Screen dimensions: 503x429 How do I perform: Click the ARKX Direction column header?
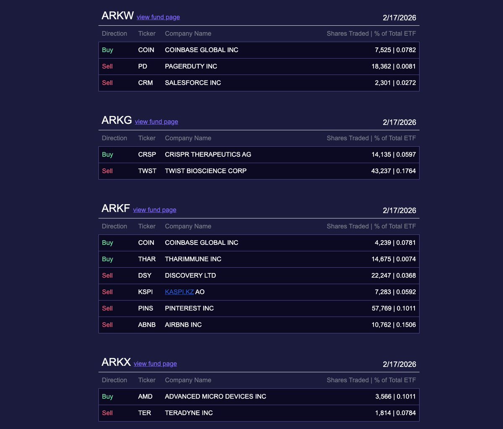[x=114, y=380]
